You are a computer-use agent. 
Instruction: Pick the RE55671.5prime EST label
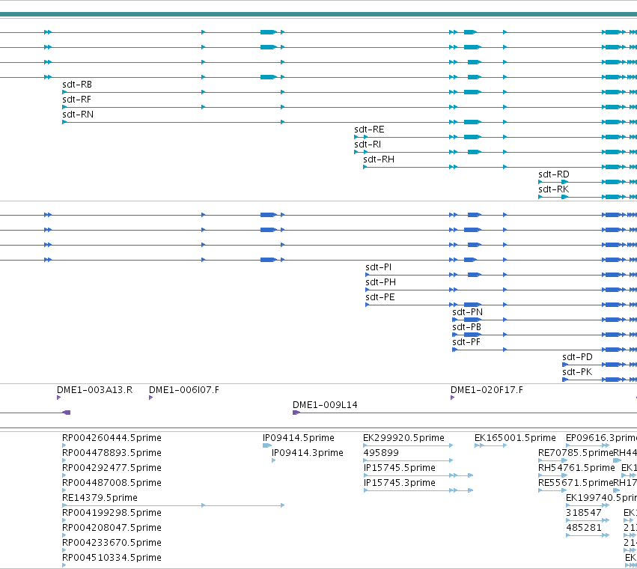coord(576,483)
